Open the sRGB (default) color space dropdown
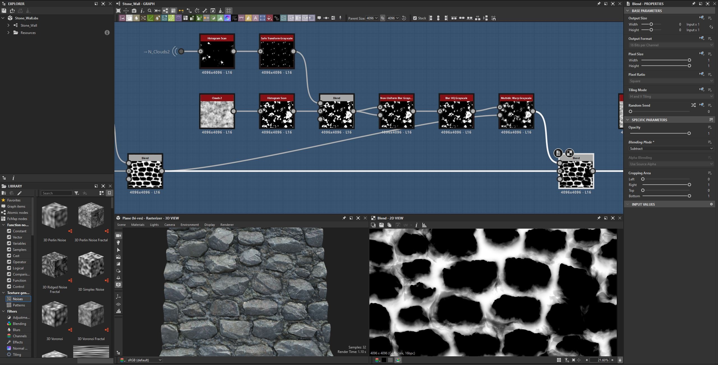 pyautogui.click(x=144, y=360)
